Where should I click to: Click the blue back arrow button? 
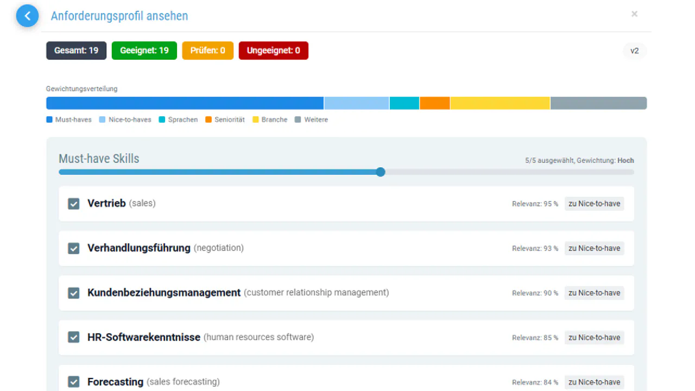[28, 16]
